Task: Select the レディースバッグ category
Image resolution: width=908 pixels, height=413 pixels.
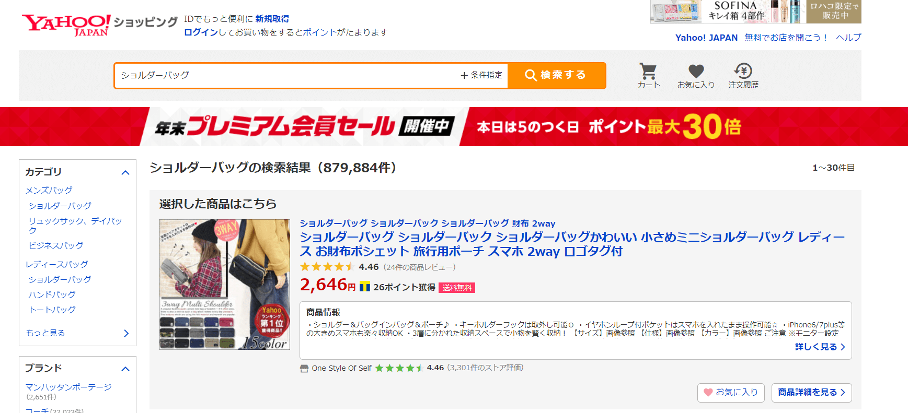Action: [57, 264]
